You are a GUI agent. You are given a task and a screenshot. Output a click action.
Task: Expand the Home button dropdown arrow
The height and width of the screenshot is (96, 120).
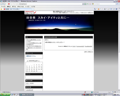(x=97, y=9)
